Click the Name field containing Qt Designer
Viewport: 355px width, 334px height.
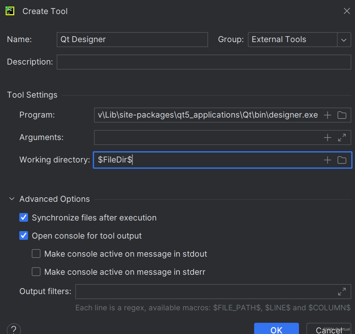132,40
